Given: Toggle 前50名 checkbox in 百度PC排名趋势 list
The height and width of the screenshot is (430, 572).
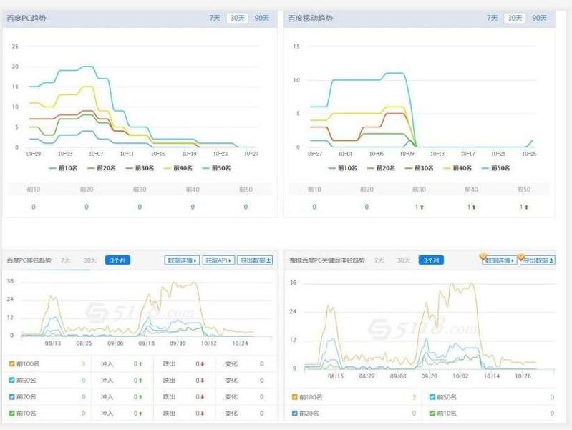Looking at the screenshot, I should pos(11,380).
